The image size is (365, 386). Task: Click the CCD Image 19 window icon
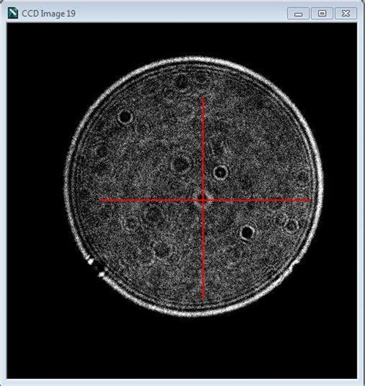pyautogui.click(x=13, y=13)
